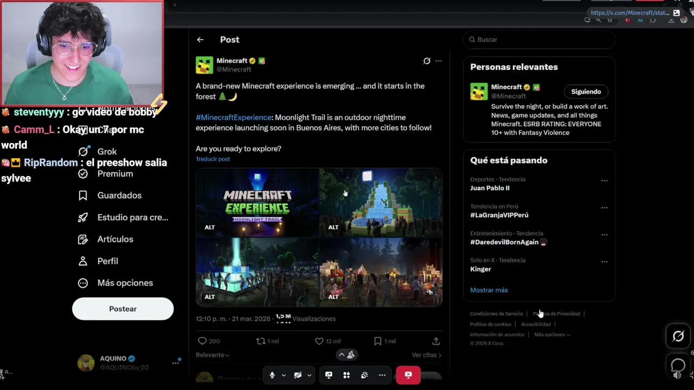694x390 pixels.
Task: Expand participants panel chevron above toolbar
Action: (x=342, y=355)
